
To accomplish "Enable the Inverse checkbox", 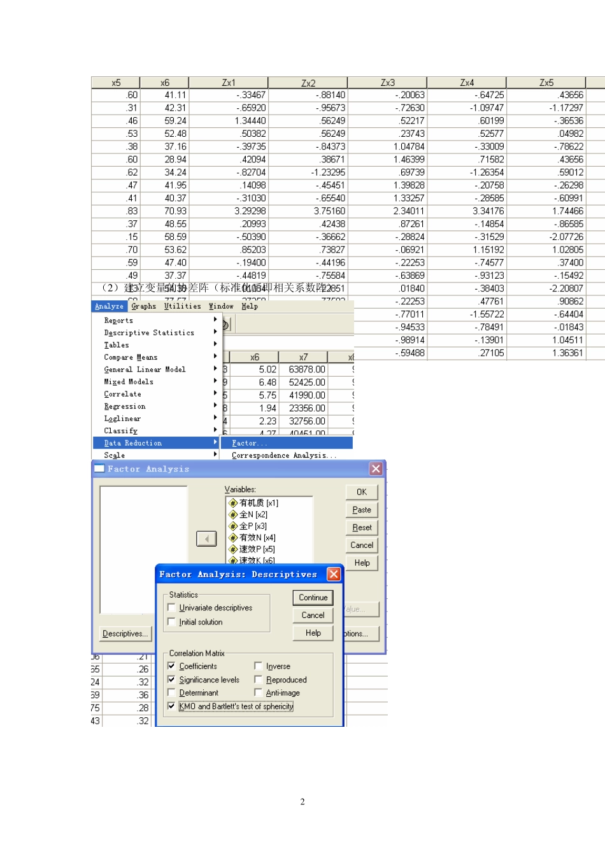I will 258,666.
